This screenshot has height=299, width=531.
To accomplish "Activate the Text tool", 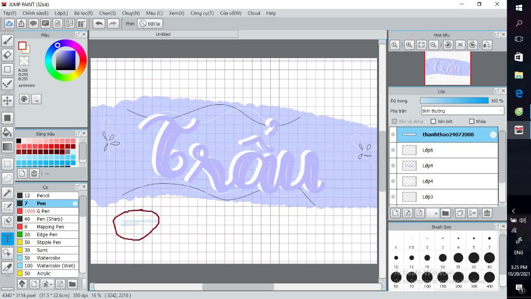I will 8,238.
